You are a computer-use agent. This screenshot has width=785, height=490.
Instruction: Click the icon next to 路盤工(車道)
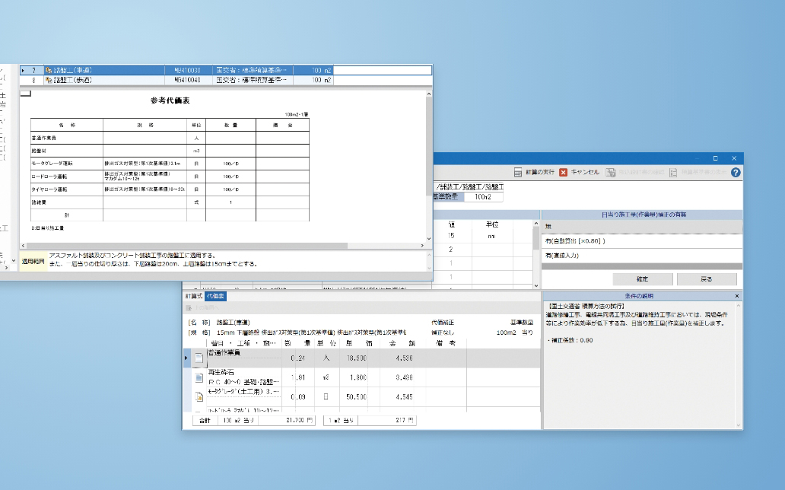(x=49, y=70)
